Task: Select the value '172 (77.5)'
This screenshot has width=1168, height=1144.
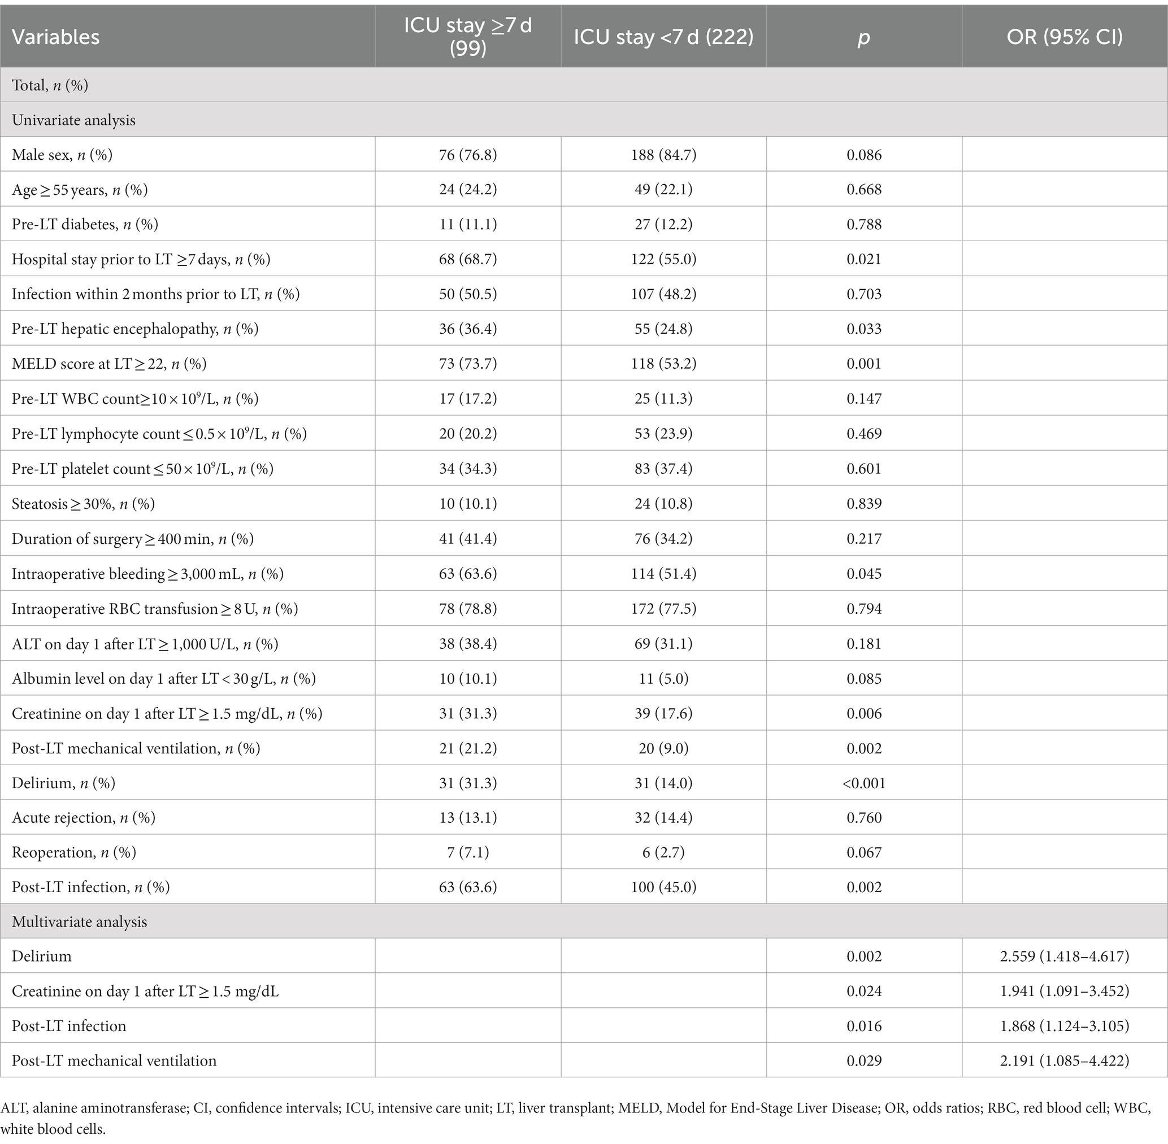Action: (x=663, y=609)
